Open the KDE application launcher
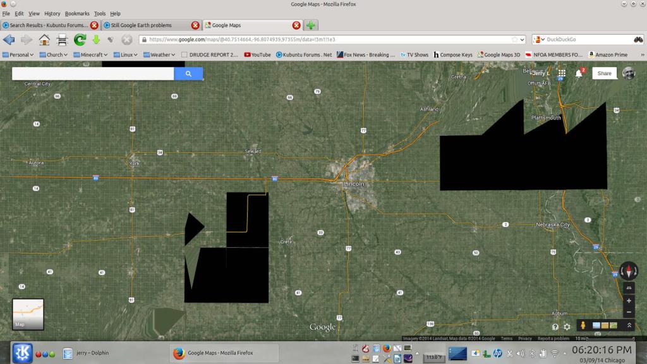 (21, 353)
